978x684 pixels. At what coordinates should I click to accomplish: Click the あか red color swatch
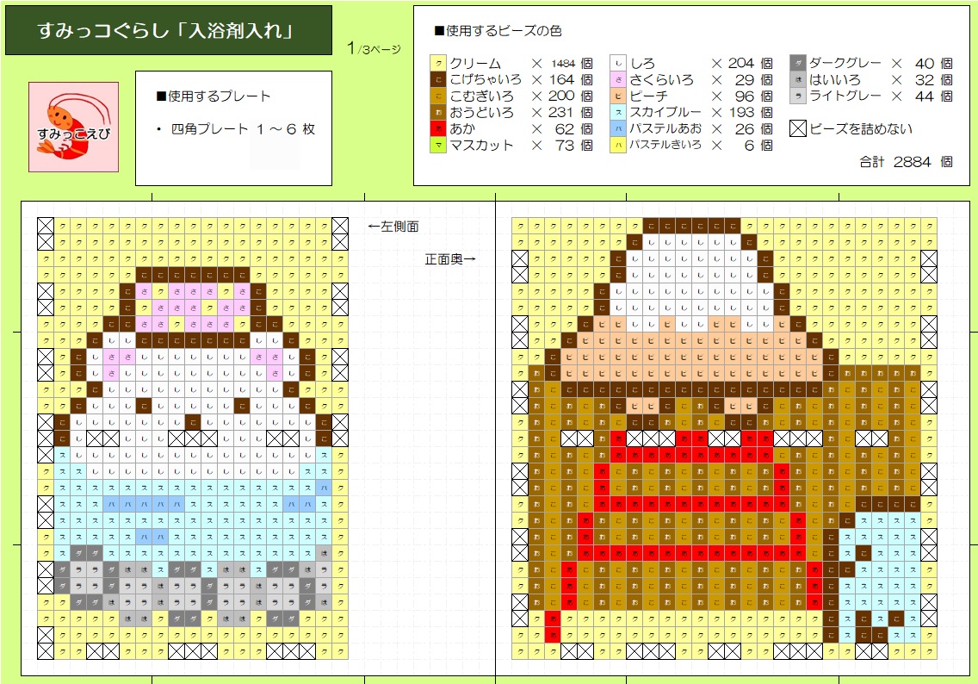coord(438,128)
